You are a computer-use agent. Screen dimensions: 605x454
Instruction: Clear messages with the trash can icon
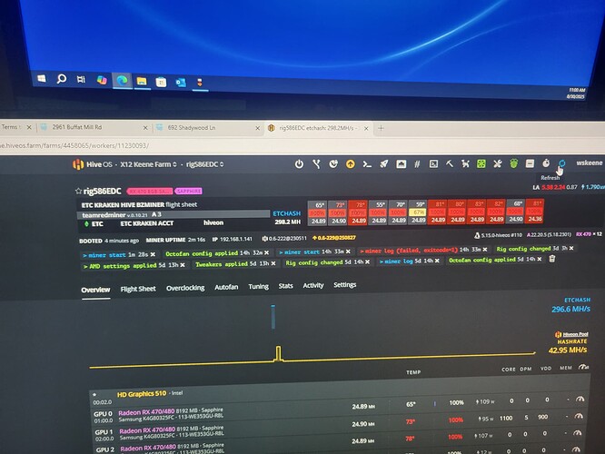[552, 259]
